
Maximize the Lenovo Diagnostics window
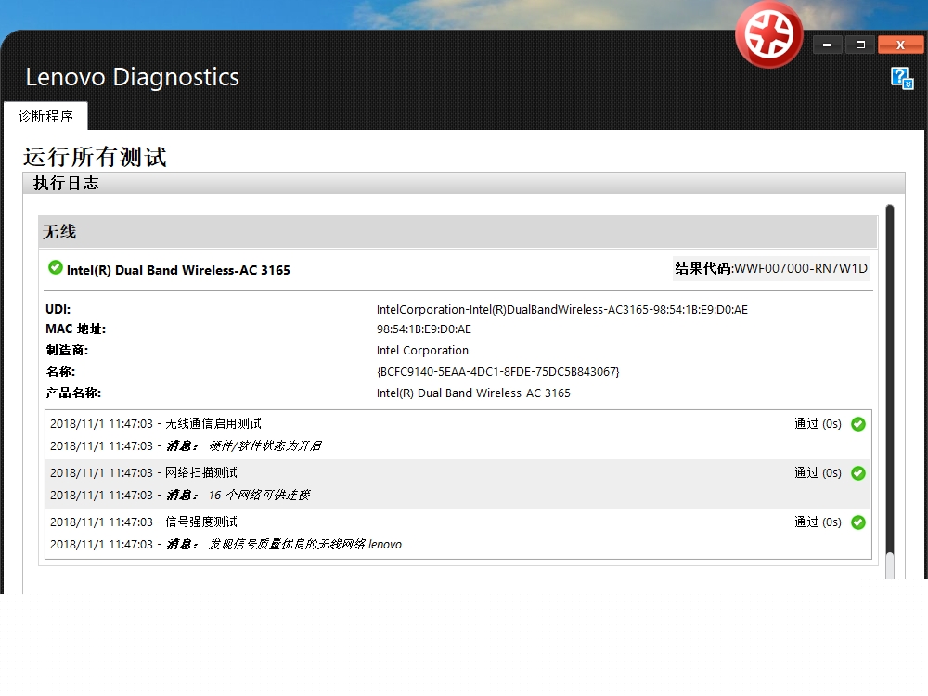(x=859, y=45)
